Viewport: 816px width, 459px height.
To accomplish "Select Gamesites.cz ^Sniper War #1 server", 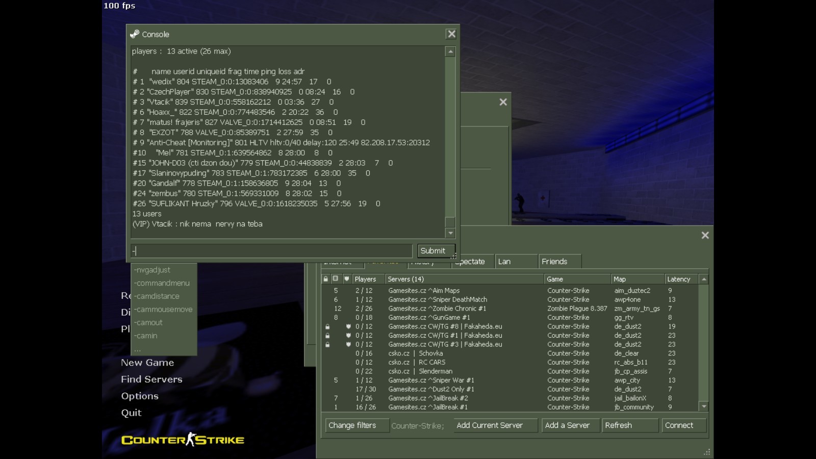I will click(510, 380).
